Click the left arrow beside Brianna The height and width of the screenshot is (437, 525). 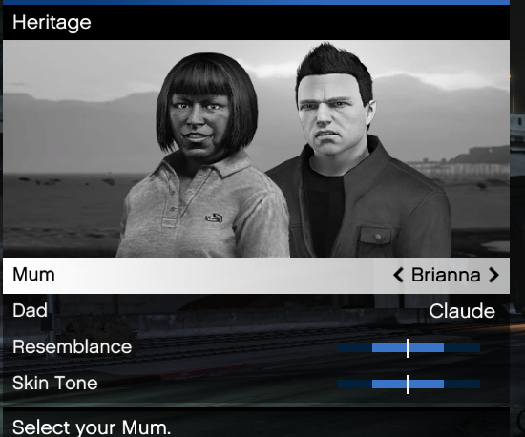tap(398, 275)
